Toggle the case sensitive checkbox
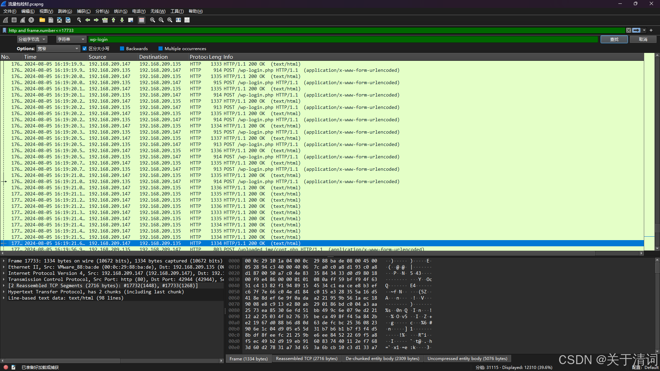Image resolution: width=660 pixels, height=371 pixels. click(x=85, y=49)
